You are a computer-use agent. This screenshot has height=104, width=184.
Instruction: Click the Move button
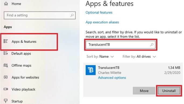click(x=144, y=91)
